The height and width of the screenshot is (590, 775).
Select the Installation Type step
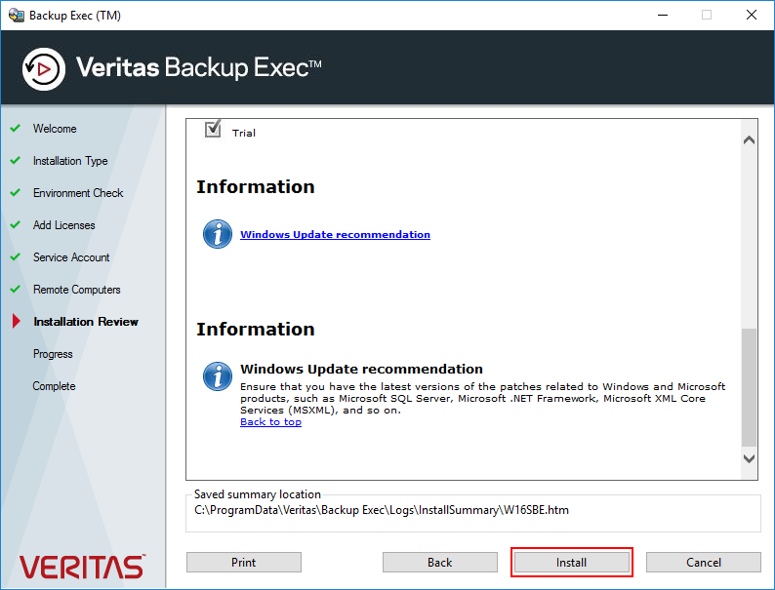click(70, 161)
